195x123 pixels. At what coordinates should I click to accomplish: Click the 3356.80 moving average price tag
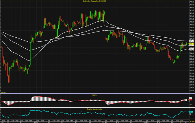[191, 49]
